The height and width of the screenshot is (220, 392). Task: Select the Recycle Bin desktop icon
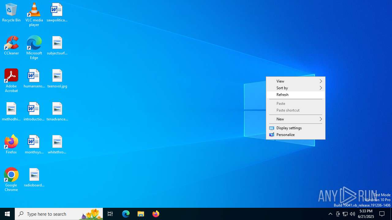(11, 13)
